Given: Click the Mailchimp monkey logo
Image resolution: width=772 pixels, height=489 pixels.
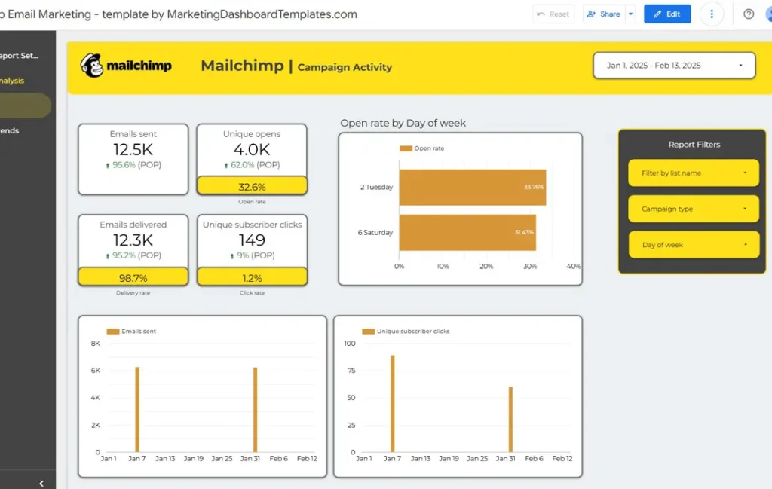Looking at the screenshot, I should 92,66.
